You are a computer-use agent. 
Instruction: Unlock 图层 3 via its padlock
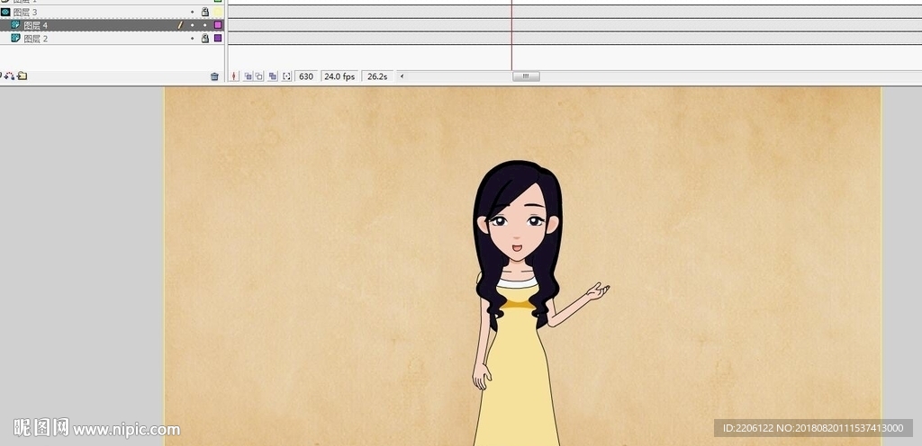click(x=205, y=12)
